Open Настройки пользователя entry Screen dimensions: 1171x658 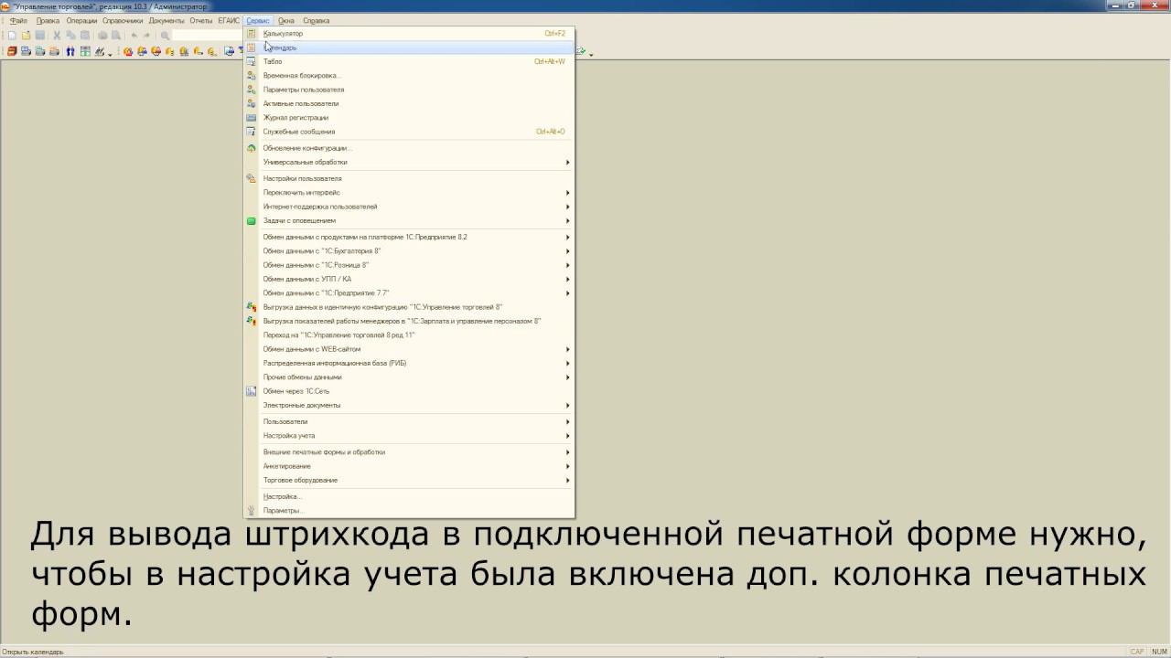(409, 178)
